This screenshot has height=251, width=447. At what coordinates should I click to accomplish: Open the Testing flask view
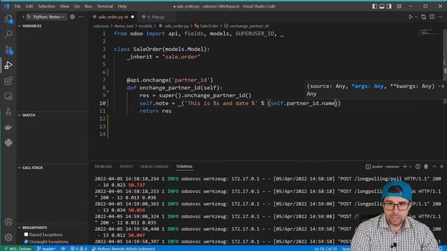(8, 112)
